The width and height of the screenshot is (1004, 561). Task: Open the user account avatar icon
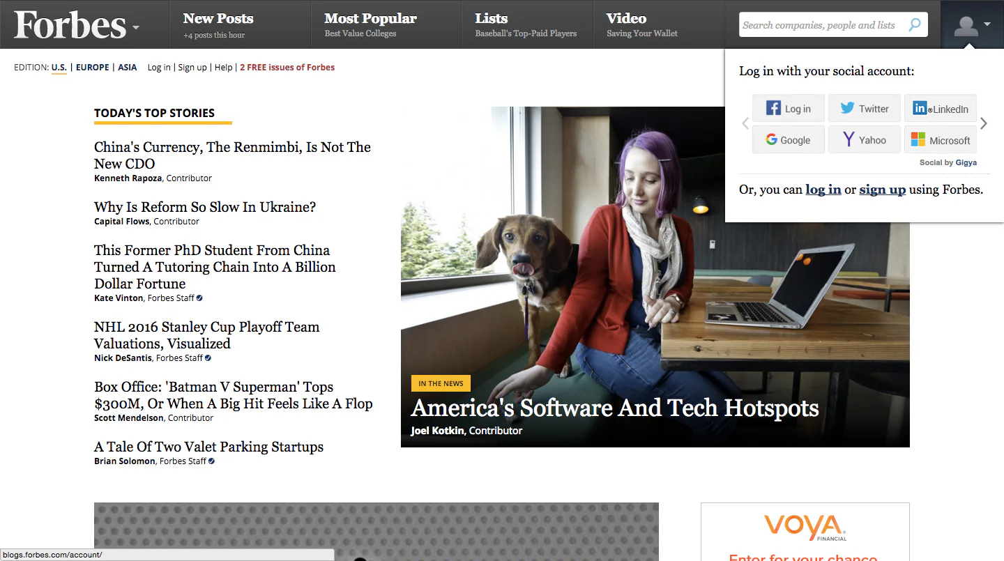coord(966,26)
